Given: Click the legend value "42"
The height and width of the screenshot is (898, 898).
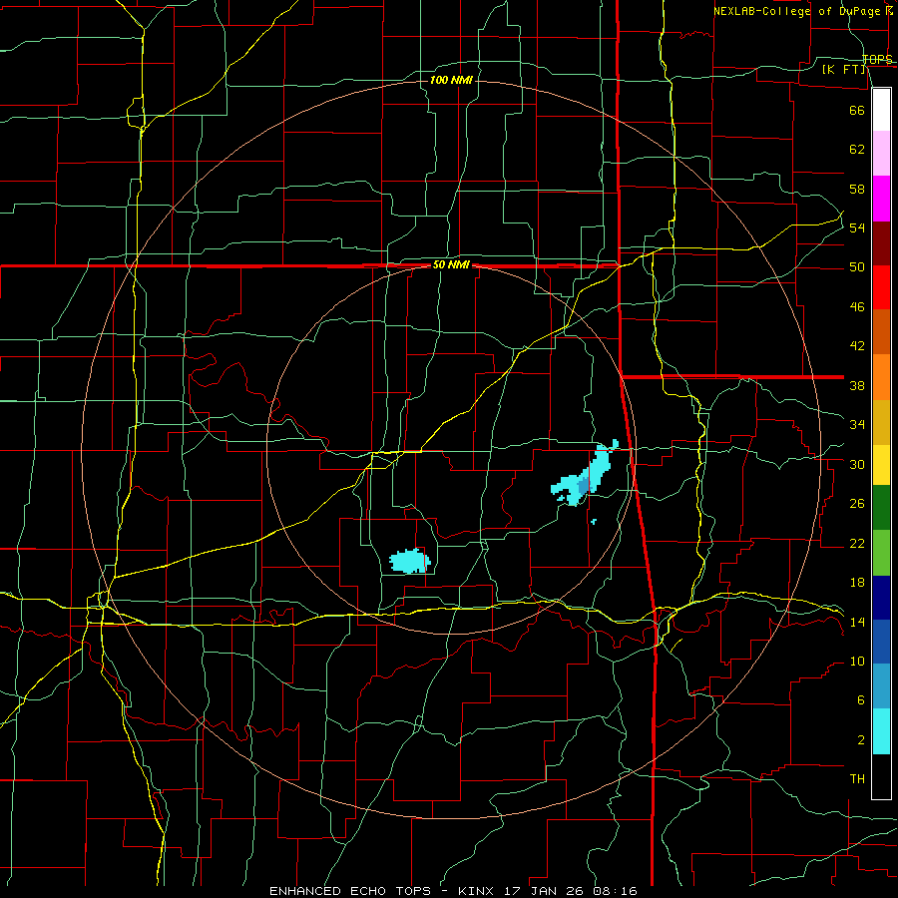Looking at the screenshot, I should (x=857, y=346).
